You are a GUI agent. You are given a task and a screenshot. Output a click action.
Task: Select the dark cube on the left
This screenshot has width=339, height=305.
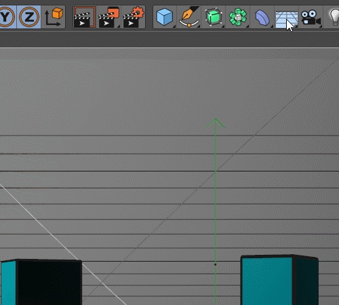pos(41,282)
